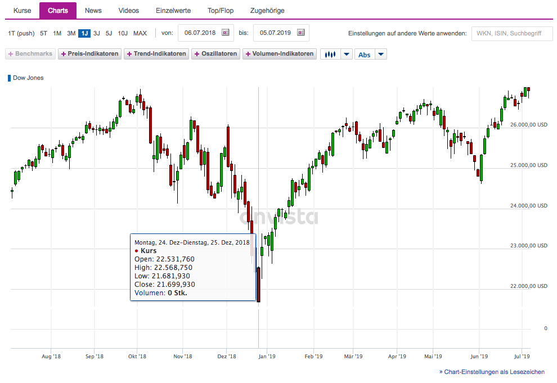Open the calendar icon for the 'von' date

coord(226,33)
